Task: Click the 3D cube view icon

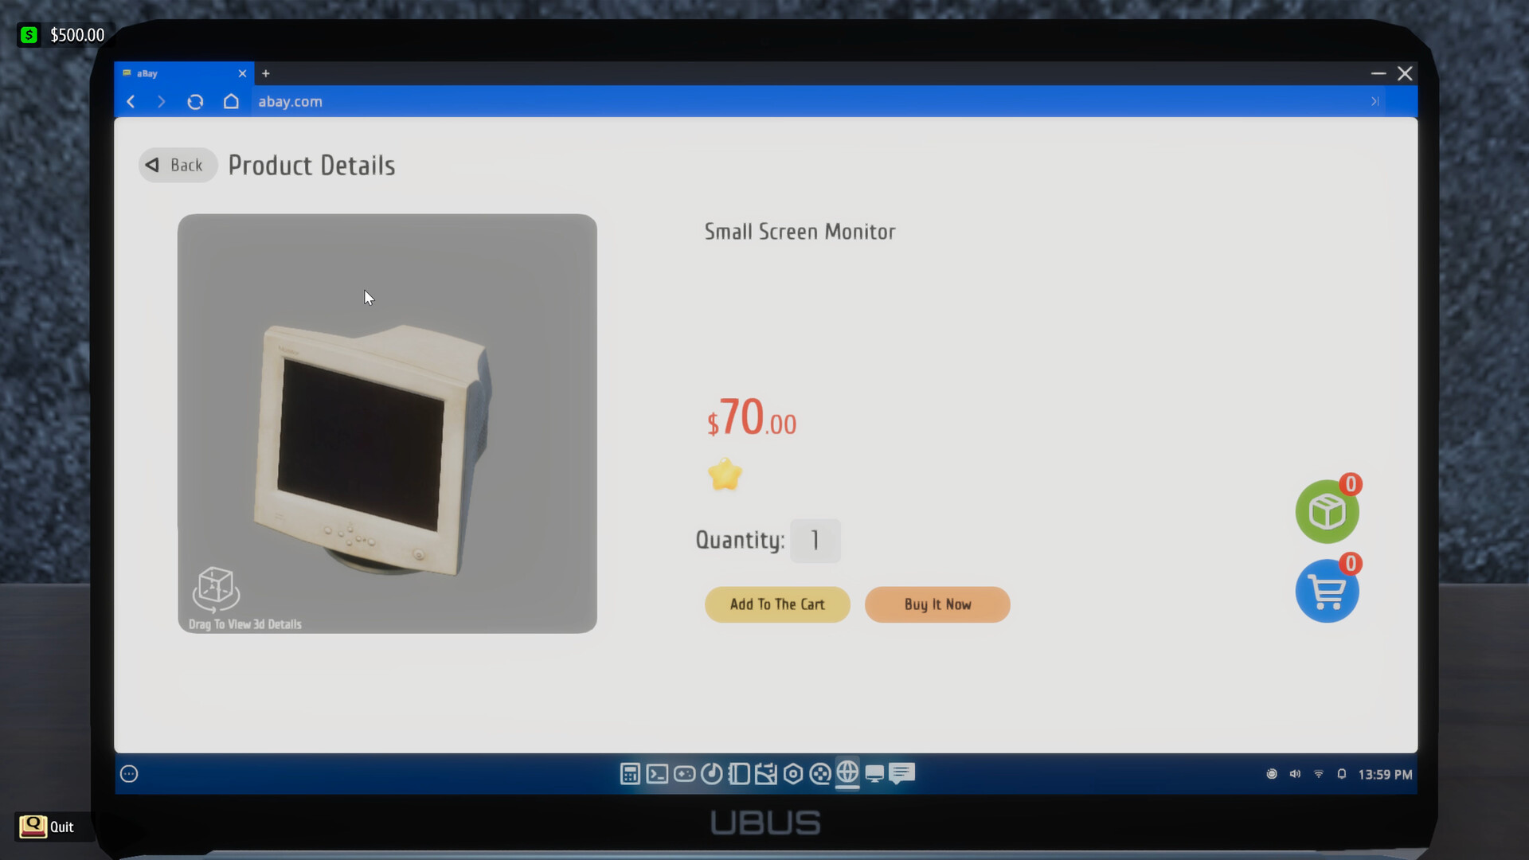Action: 217,589
